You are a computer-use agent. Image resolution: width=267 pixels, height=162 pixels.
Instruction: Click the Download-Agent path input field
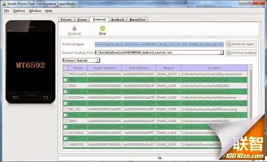click(x=159, y=44)
